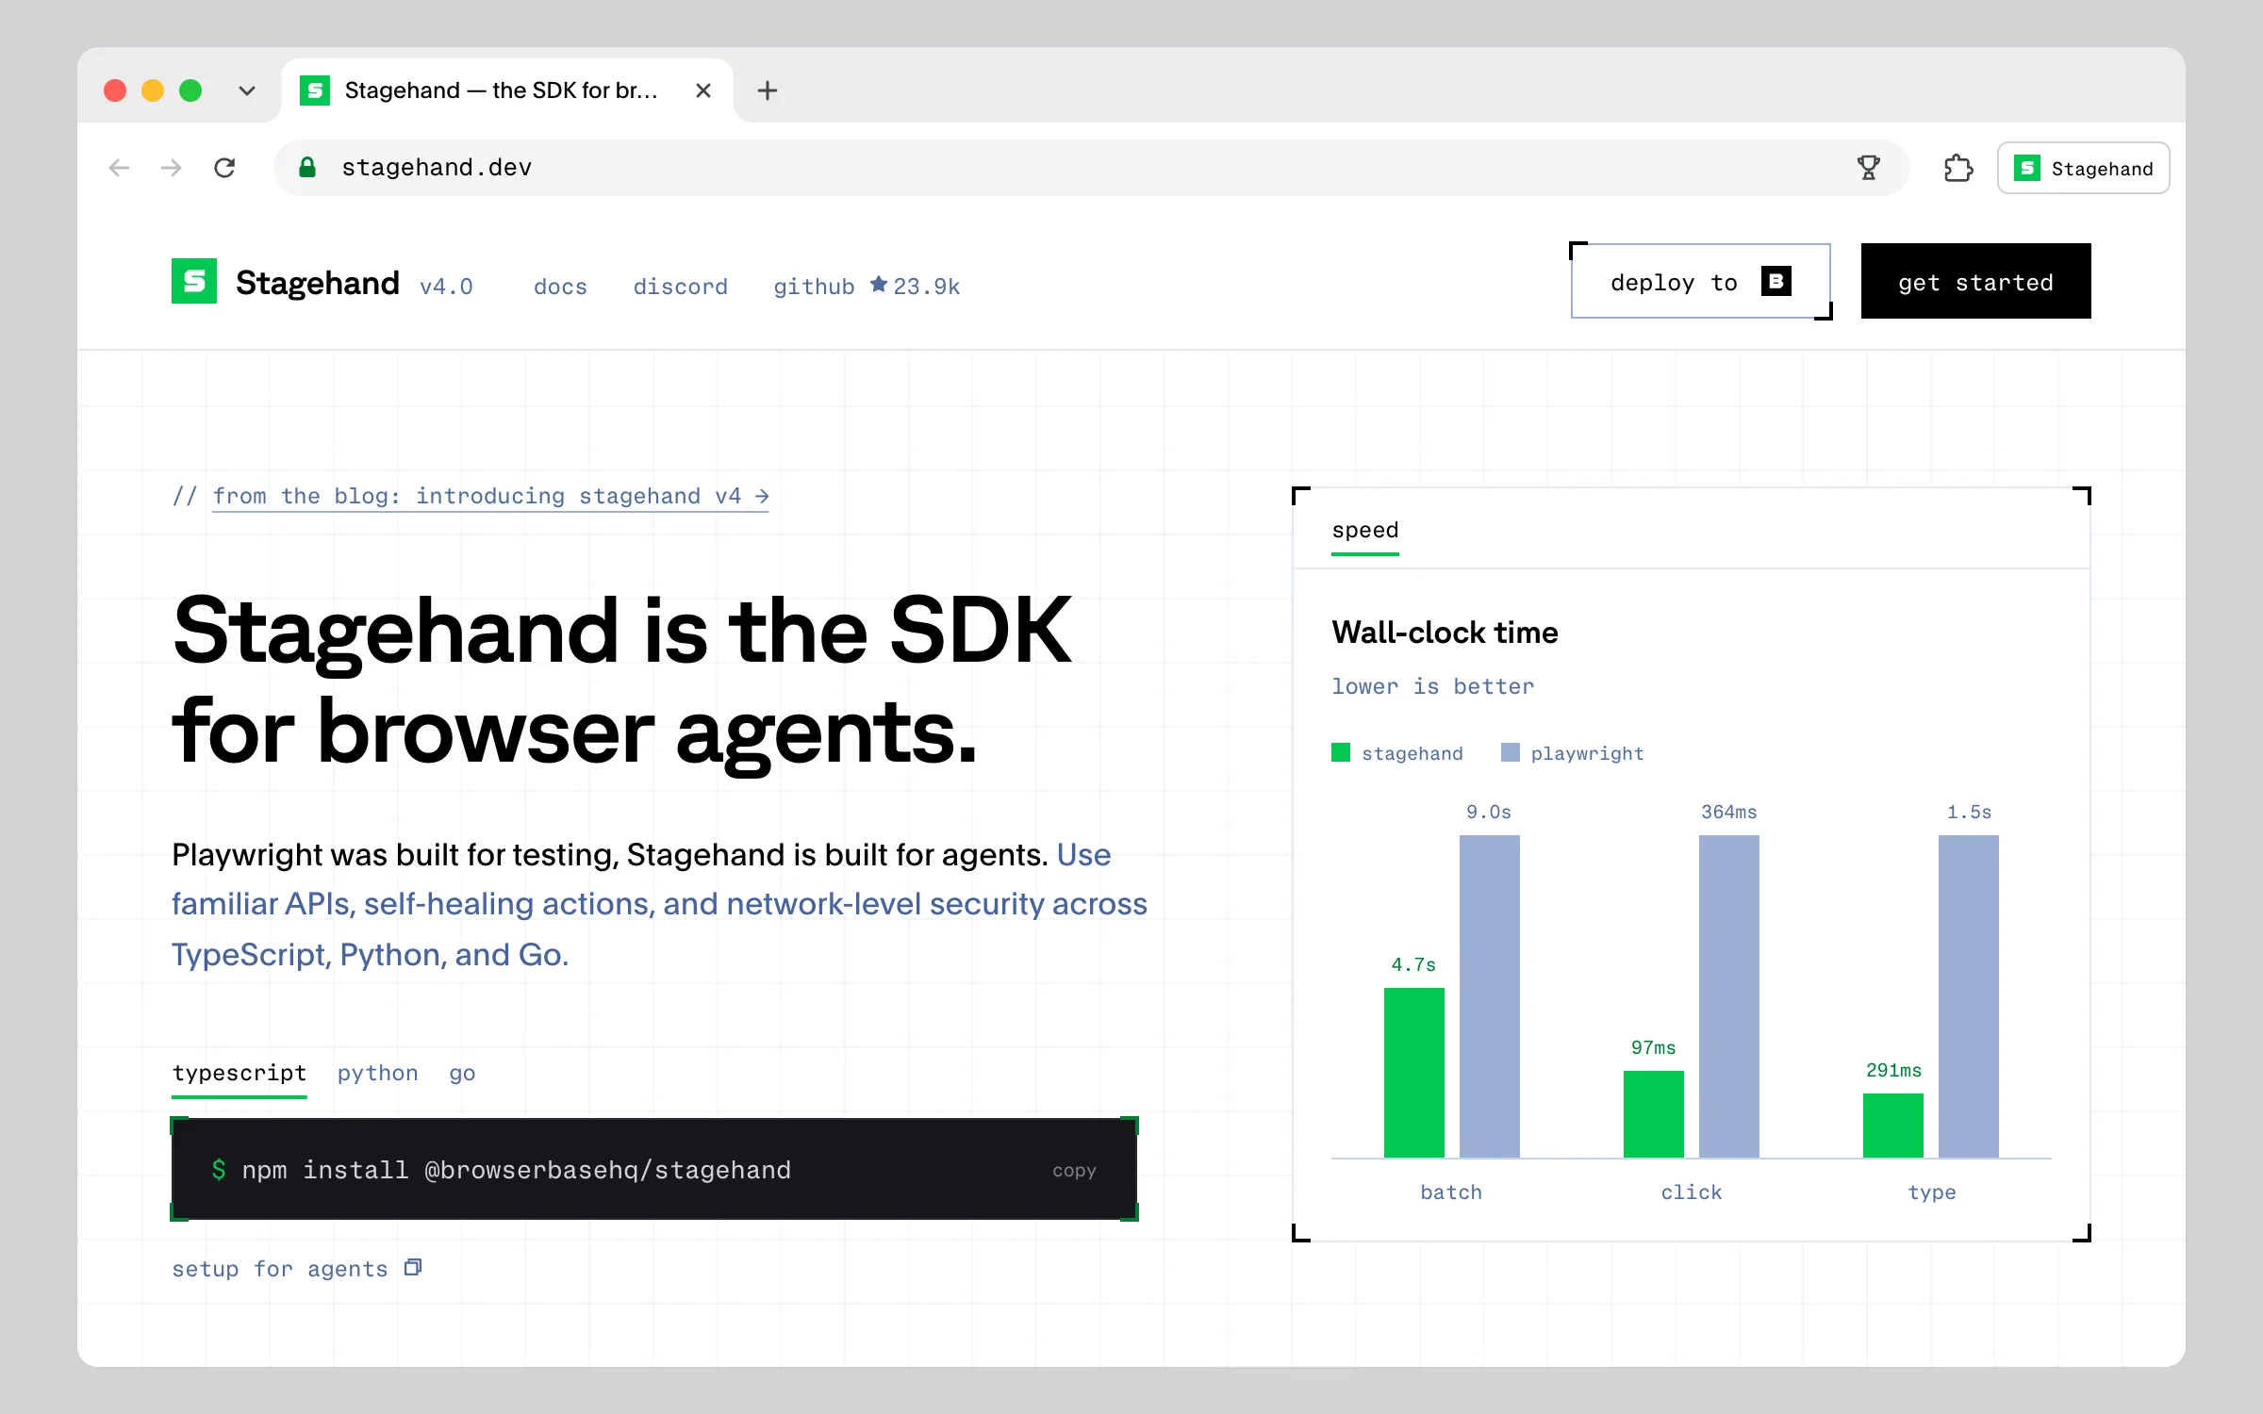Click the type axis label
Image resolution: width=2263 pixels, height=1414 pixels.
point(1931,1192)
